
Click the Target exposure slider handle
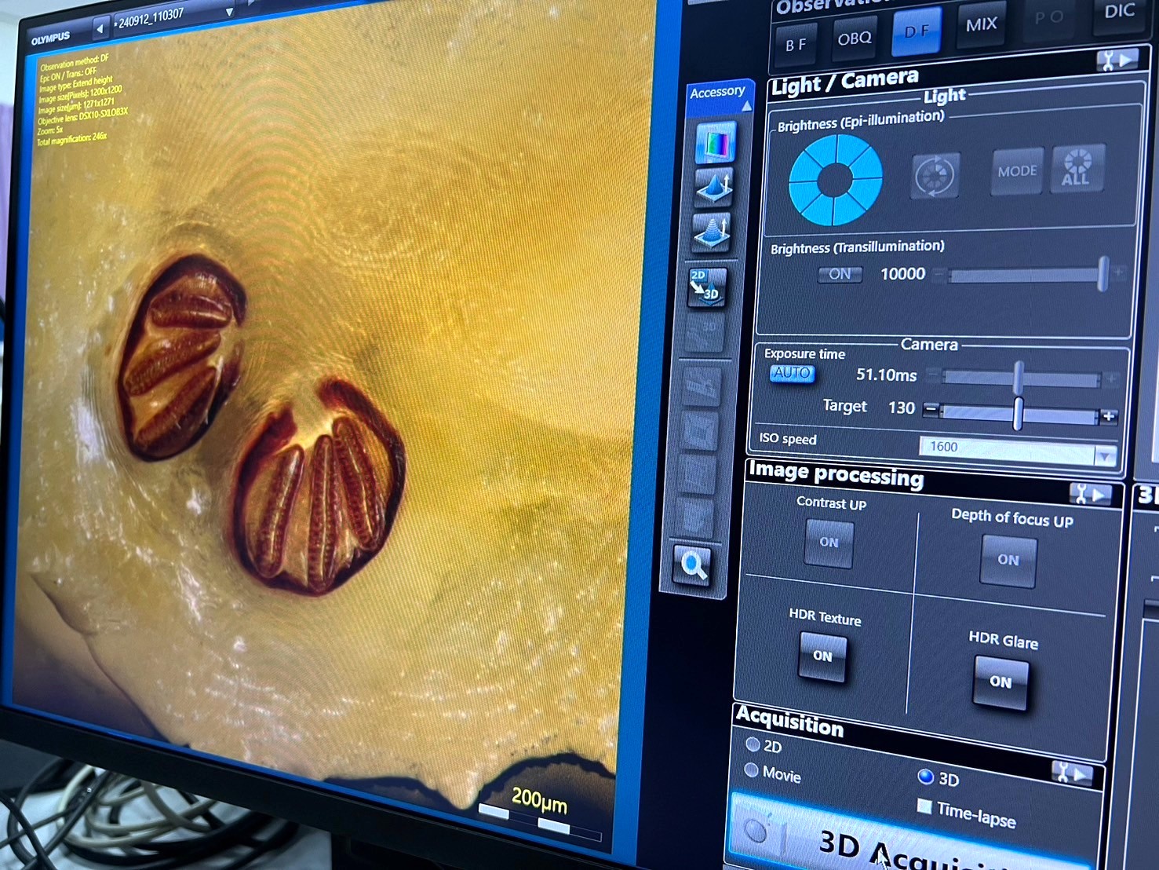click(1018, 413)
